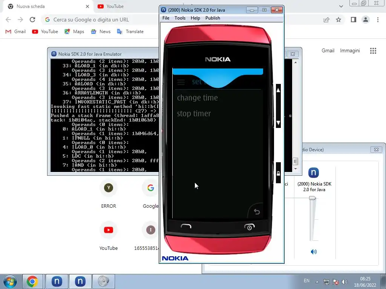The image size is (386, 289).
Task: Click the share page icon in Chrome
Action: tap(326, 20)
